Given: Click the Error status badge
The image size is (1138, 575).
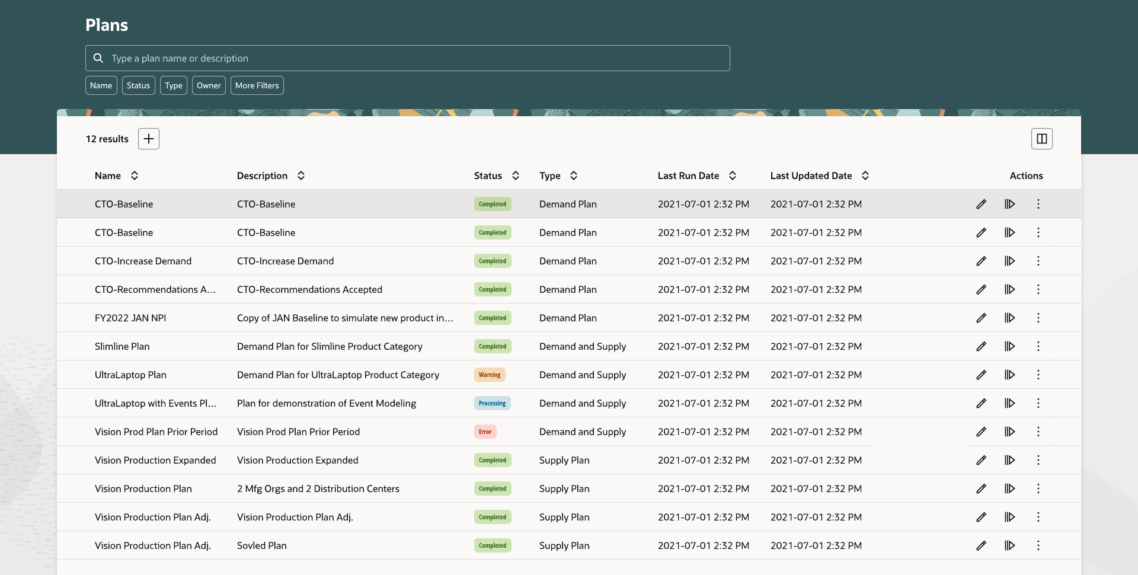Looking at the screenshot, I should (485, 432).
